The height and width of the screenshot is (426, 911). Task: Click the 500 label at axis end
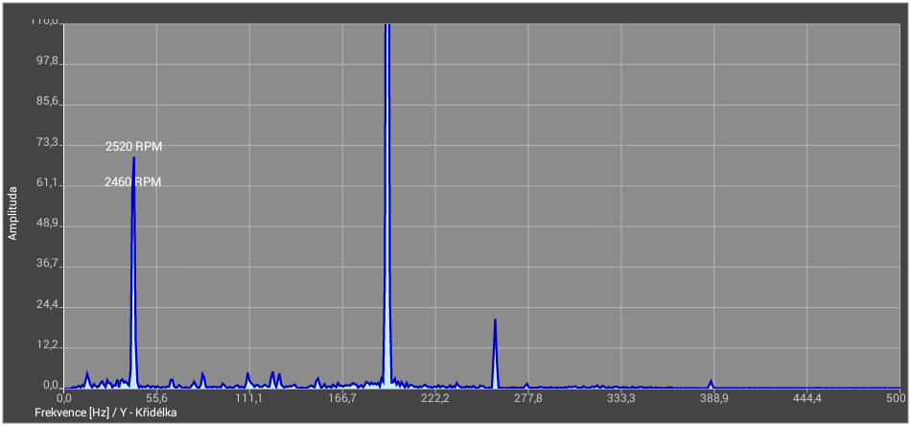tap(894, 398)
